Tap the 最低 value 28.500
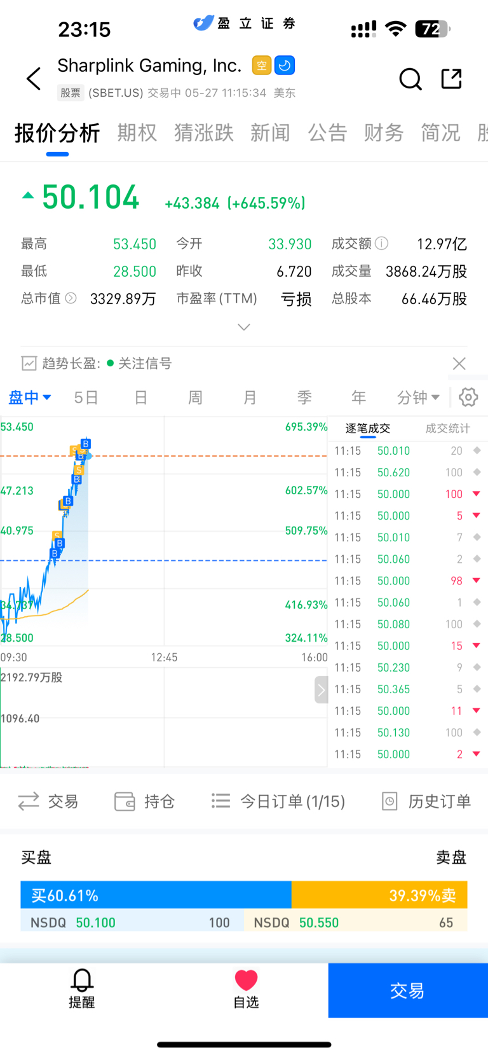The height and width of the screenshot is (1057, 488). pos(135,272)
